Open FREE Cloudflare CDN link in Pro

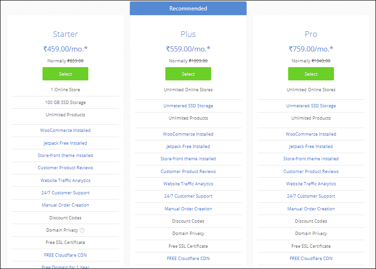point(311,259)
